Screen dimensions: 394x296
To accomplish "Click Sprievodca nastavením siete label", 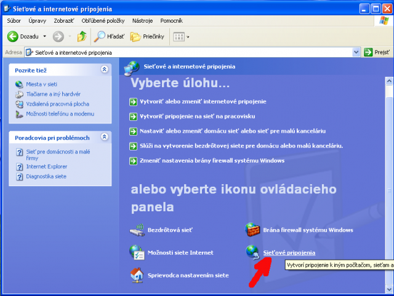I will (188, 276).
